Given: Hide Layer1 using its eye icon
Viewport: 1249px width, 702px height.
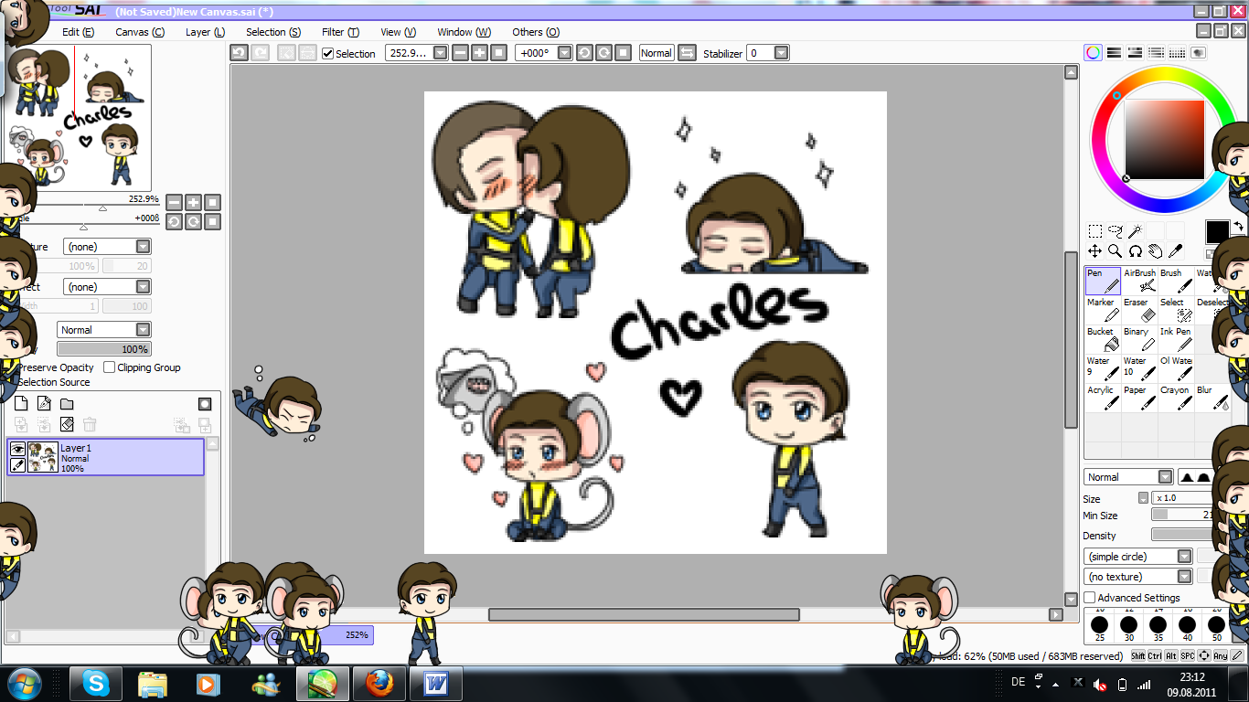Looking at the screenshot, I should 17,449.
